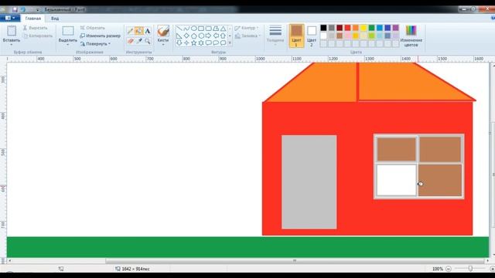Viewport: 495px width, 278px height.
Task: Open the Rotate (Повернуть) dropdown
Action: (96, 44)
